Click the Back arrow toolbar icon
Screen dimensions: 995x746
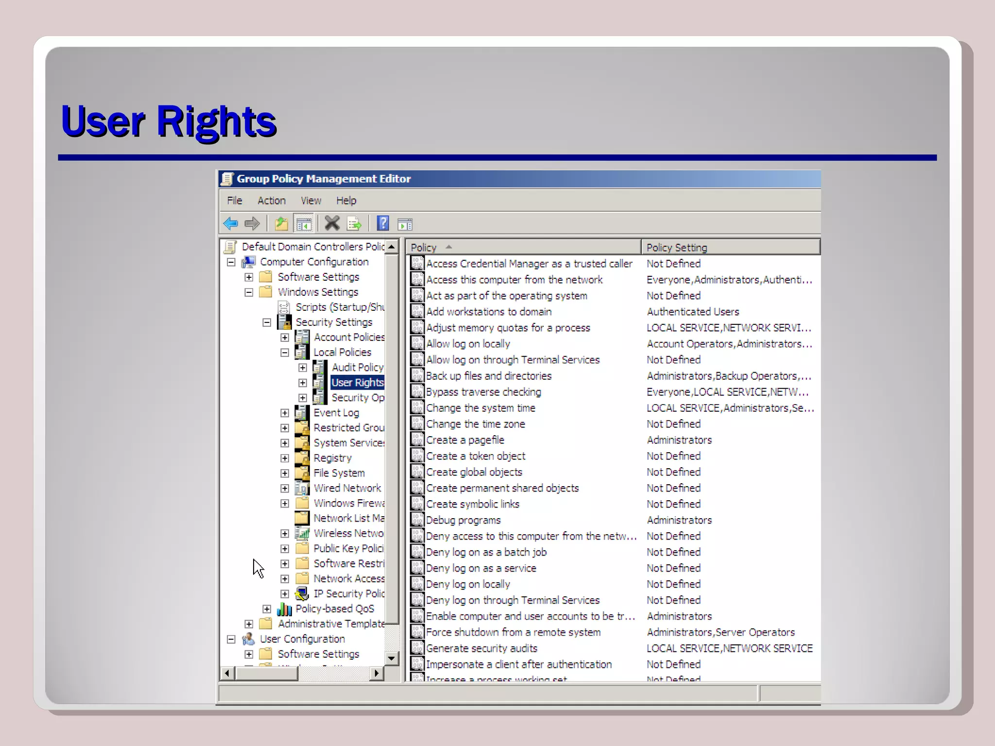230,224
